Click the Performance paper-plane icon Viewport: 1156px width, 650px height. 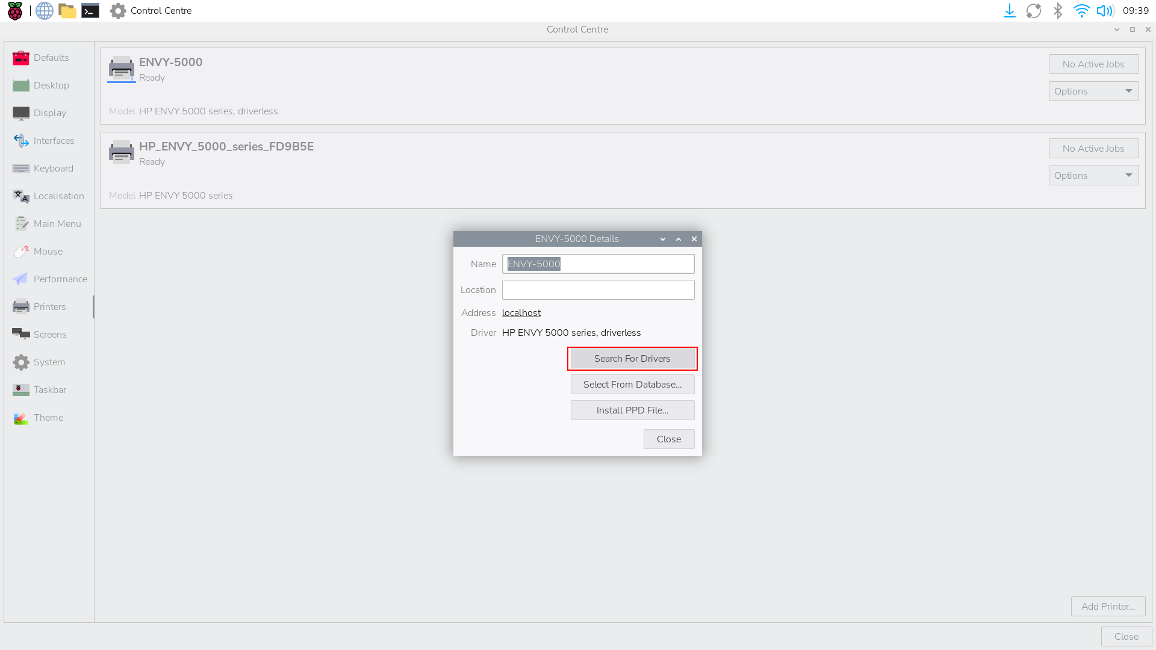click(x=20, y=279)
